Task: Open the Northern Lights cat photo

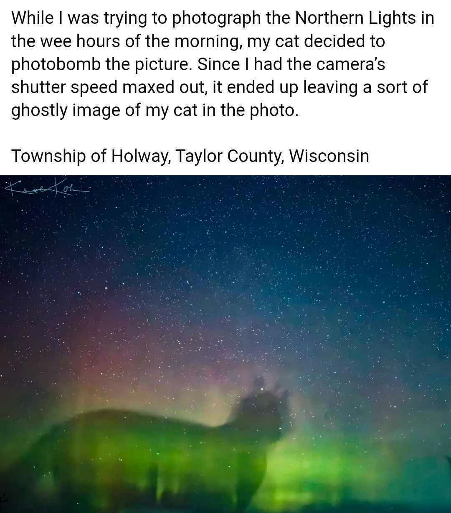Action: coord(225,344)
